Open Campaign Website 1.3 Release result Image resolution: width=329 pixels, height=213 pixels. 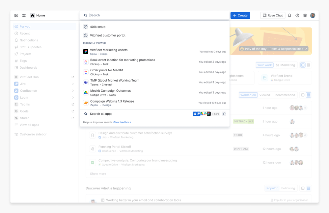click(x=155, y=103)
